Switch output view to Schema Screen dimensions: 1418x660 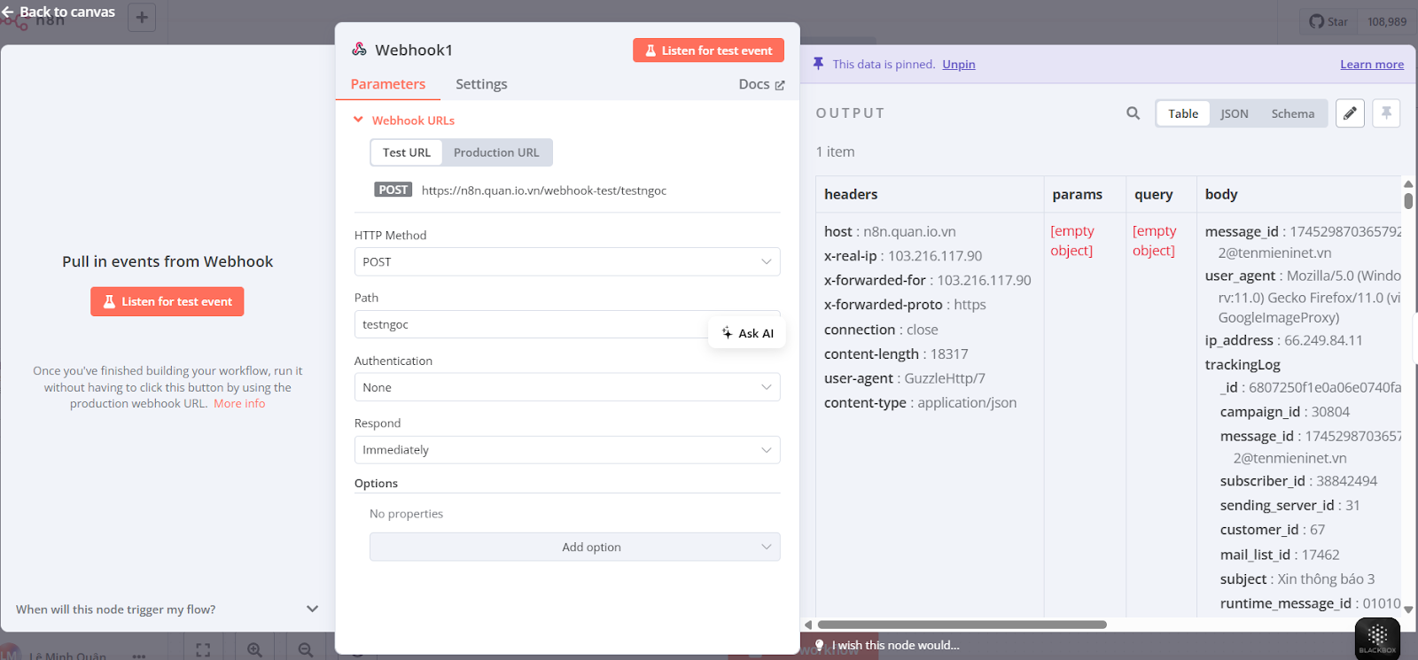[1293, 113]
